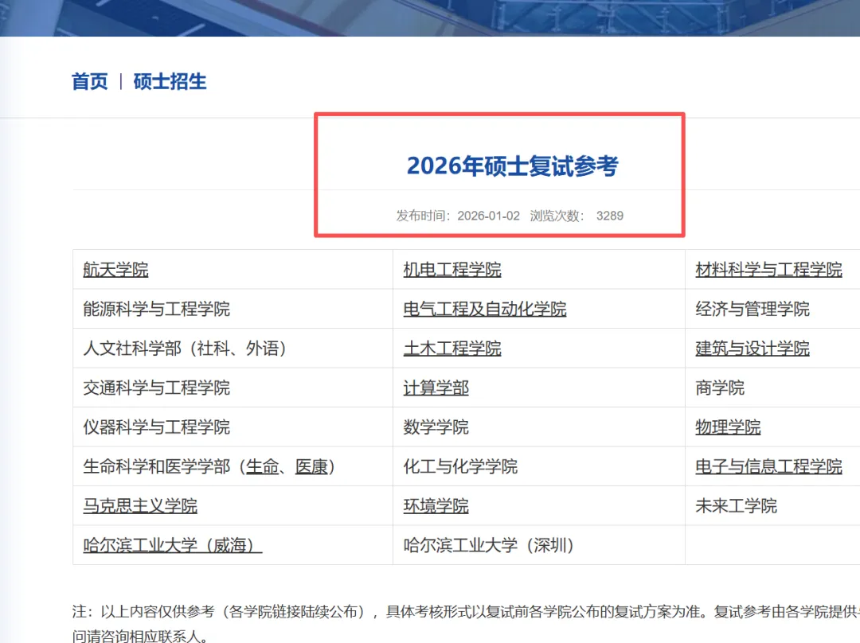This screenshot has height=643, width=860.
Task: Click the 2026年硕士复试参考 page title
Action: (x=512, y=166)
